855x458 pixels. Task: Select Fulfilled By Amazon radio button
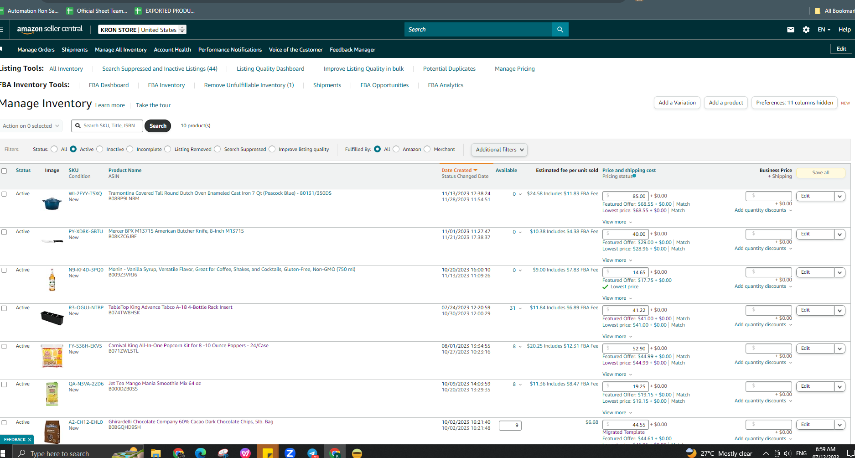click(x=396, y=149)
